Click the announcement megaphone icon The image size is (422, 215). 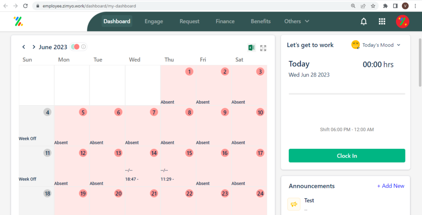[294, 204]
